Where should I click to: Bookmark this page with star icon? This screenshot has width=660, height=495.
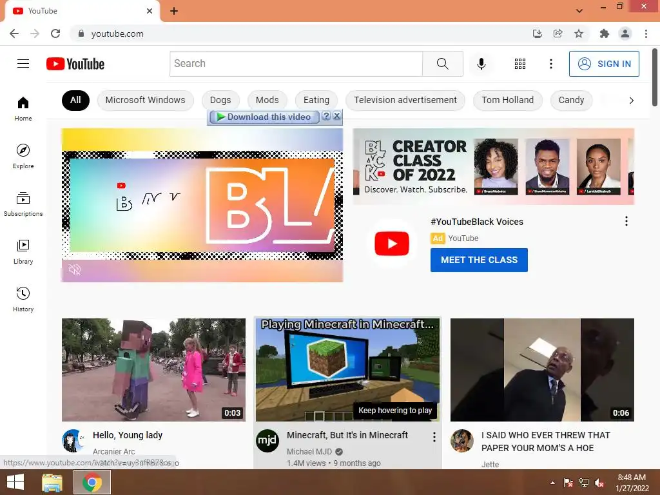tap(579, 34)
